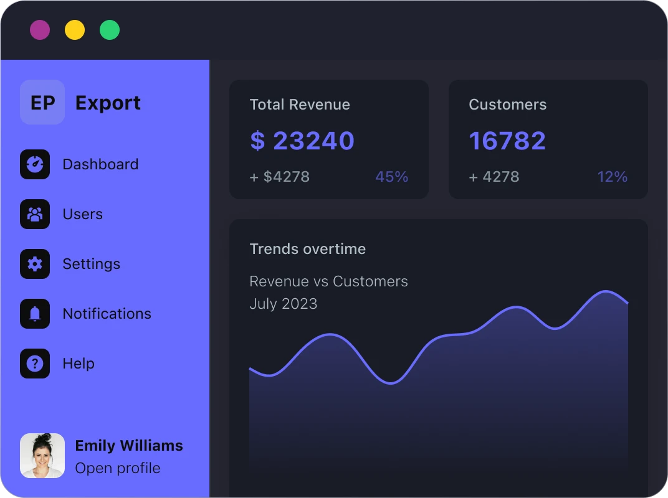
Task: Click the Trends overtime chart heading
Action: click(307, 249)
